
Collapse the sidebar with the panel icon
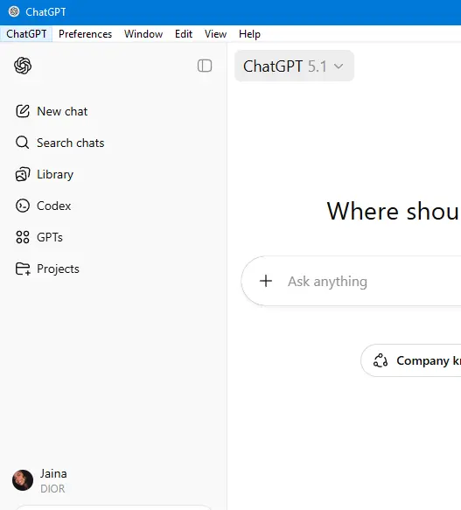(x=205, y=66)
